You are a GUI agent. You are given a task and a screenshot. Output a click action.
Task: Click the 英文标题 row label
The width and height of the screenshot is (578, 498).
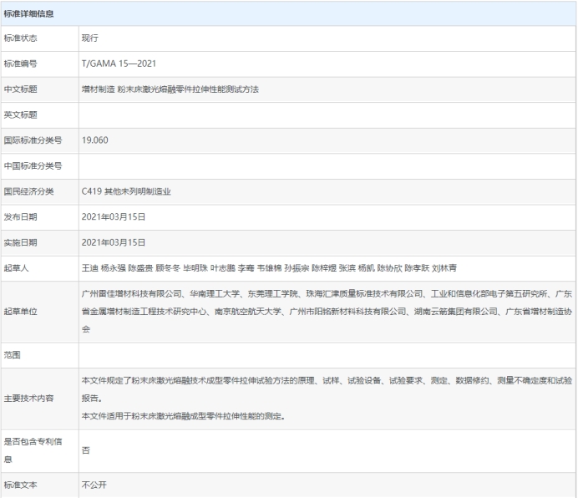pos(21,114)
